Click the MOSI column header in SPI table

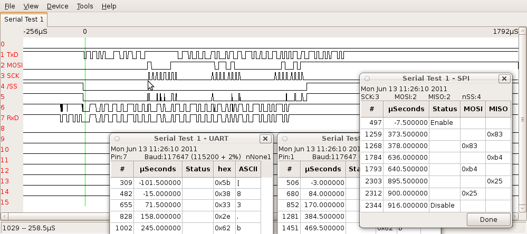pos(473,109)
